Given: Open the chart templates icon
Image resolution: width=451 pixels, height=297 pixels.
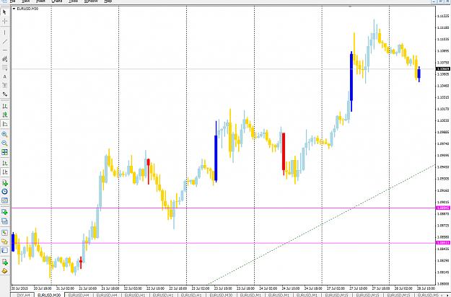Looking at the screenshot, I should (4, 200).
